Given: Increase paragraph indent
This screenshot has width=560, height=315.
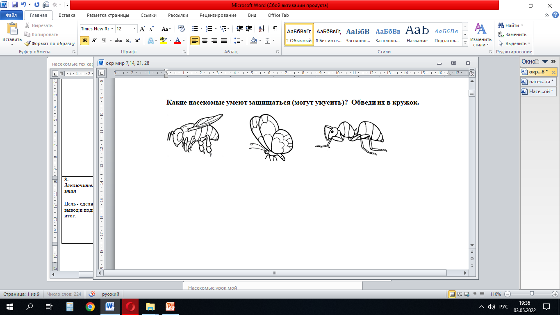Looking at the screenshot, I should pos(249,29).
